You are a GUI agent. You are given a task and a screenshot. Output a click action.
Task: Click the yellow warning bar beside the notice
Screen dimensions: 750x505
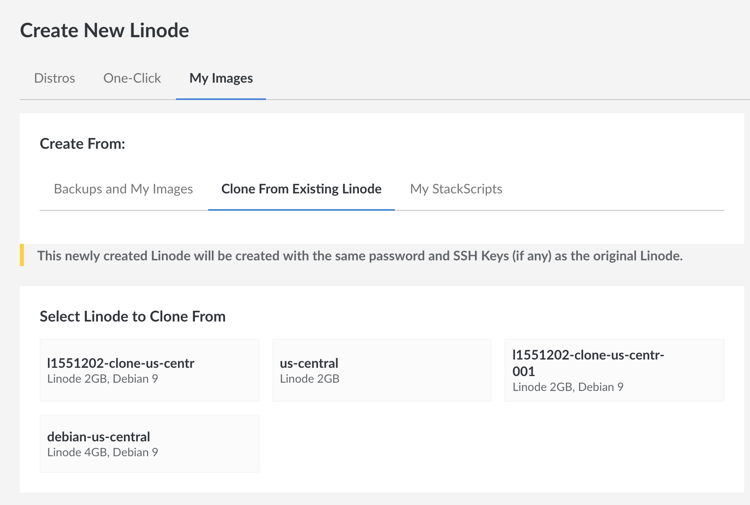[22, 255]
